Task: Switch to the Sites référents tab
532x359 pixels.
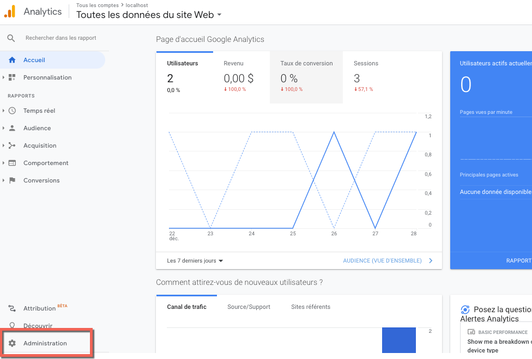Action: click(x=311, y=307)
